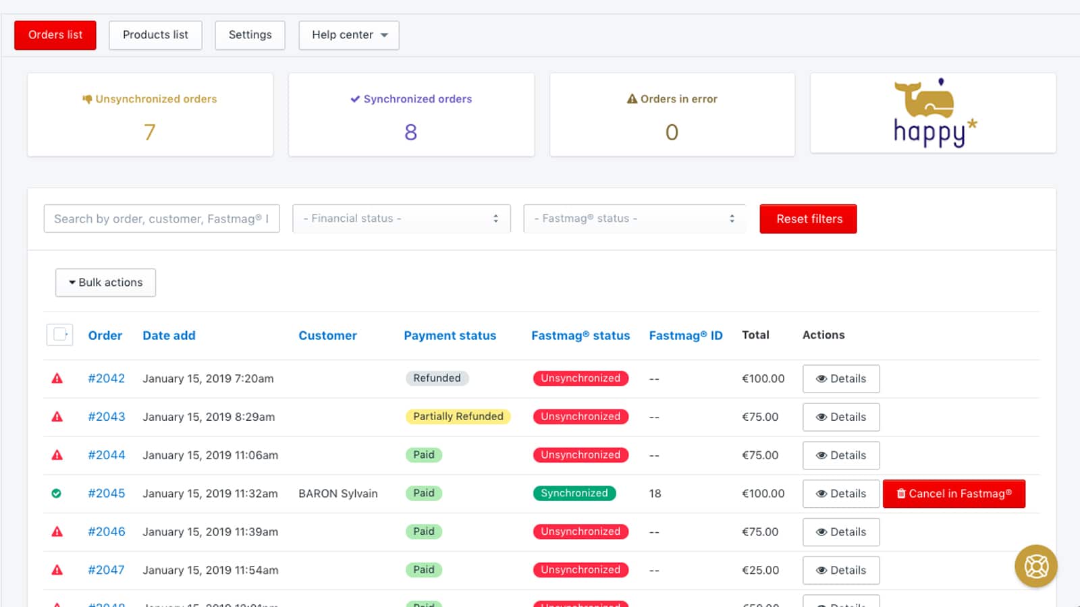Focus the order search input field
This screenshot has height=607, width=1080.
[161, 219]
